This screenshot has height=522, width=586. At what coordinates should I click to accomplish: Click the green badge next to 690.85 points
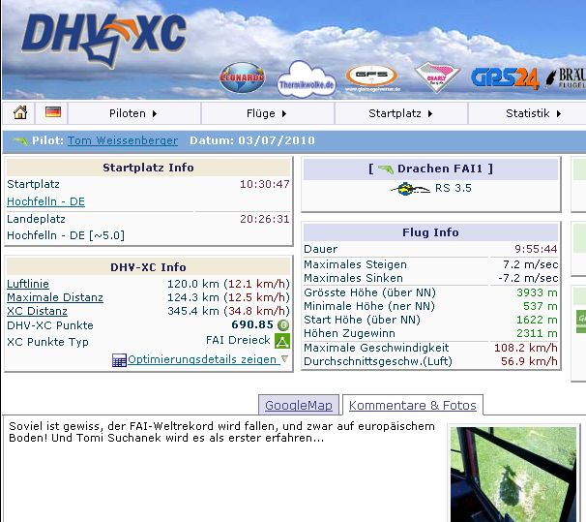click(283, 325)
